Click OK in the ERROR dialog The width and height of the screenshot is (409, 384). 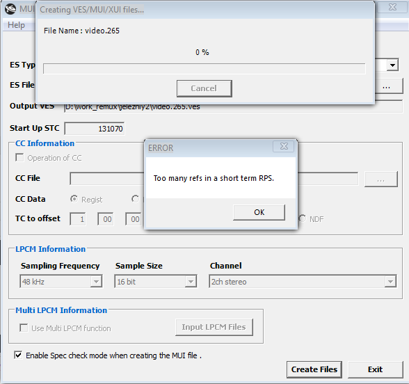(x=259, y=212)
